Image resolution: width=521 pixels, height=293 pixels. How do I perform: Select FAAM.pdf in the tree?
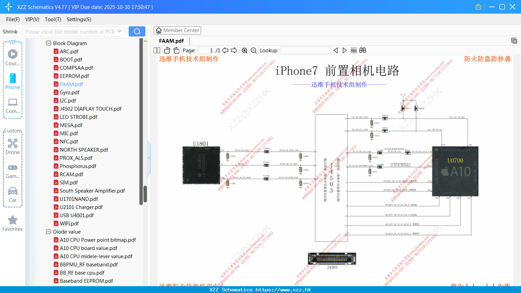tap(71, 84)
